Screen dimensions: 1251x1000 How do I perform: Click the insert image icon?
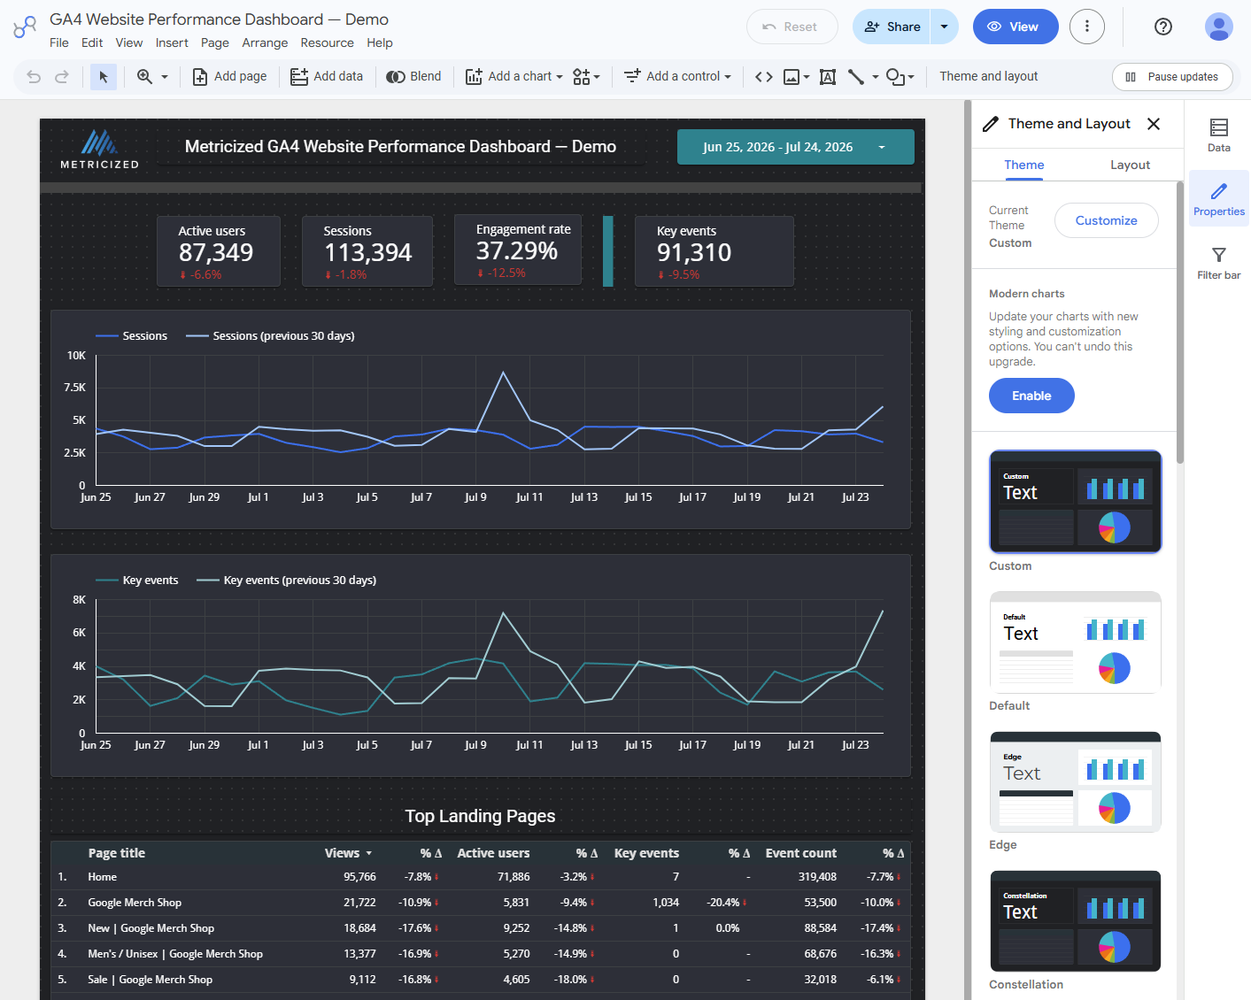tap(792, 77)
